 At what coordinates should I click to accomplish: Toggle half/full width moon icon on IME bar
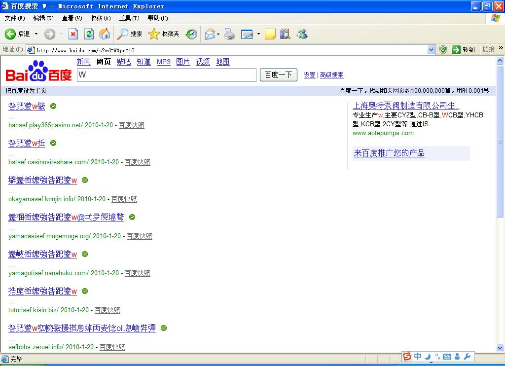tap(428, 356)
